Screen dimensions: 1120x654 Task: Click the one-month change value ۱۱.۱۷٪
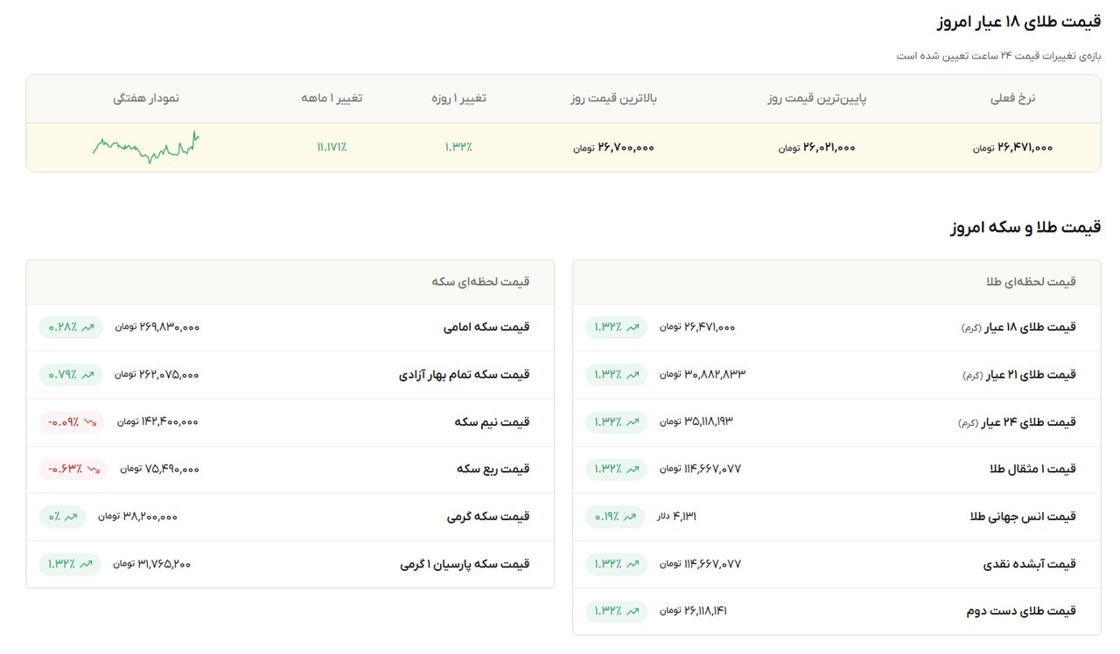(x=332, y=148)
